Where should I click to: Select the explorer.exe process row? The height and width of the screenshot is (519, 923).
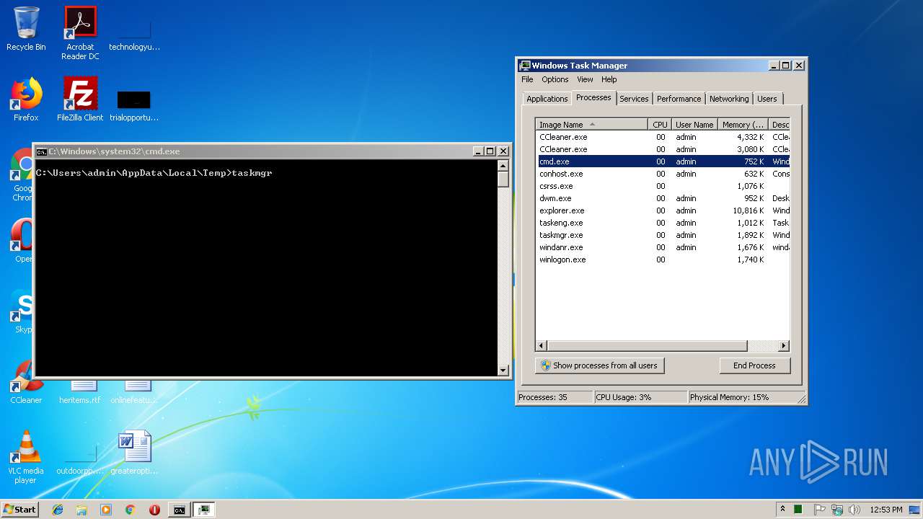[x=663, y=210]
